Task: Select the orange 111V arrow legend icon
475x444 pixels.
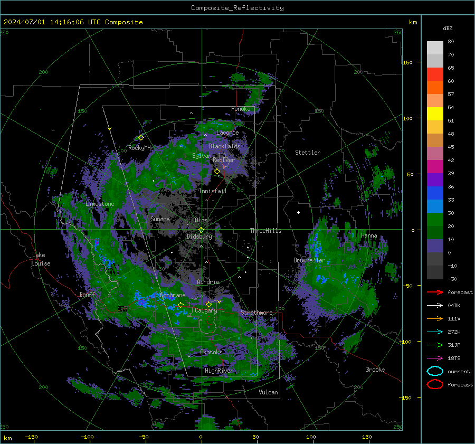Action: coord(435,318)
